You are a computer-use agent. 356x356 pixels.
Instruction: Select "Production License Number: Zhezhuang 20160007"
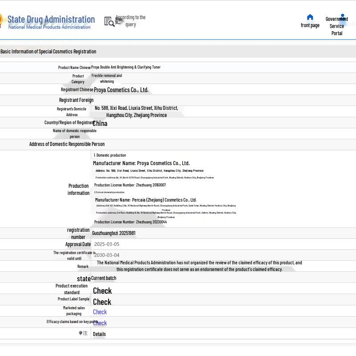130,185
